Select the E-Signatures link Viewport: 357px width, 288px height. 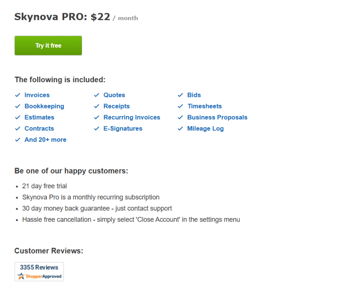coord(123,128)
